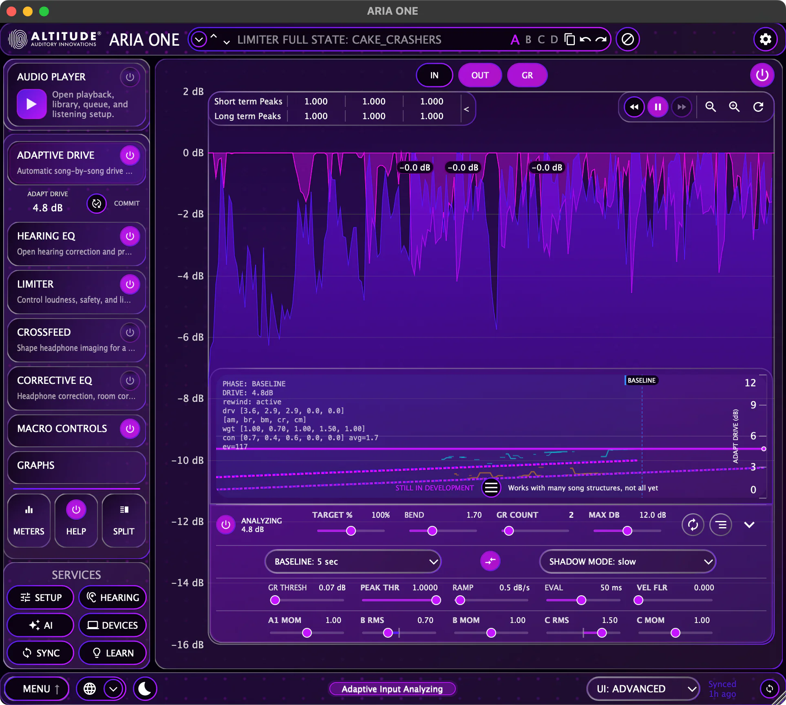786x705 pixels.
Task: Open the UI Advanced dropdown
Action: pyautogui.click(x=643, y=689)
